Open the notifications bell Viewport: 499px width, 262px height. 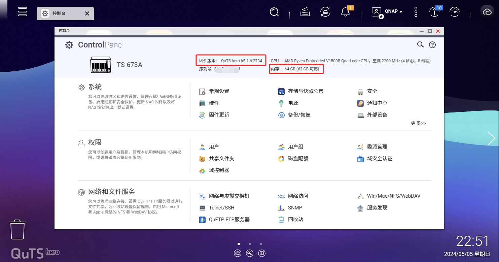point(346,12)
